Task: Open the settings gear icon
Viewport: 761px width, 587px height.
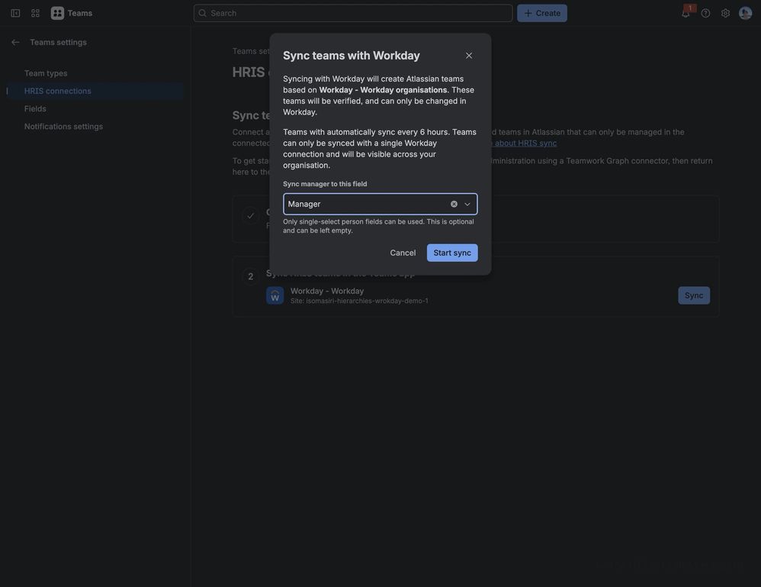Action: [726, 13]
